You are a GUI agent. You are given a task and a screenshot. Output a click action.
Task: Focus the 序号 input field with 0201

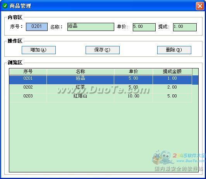point(37,27)
